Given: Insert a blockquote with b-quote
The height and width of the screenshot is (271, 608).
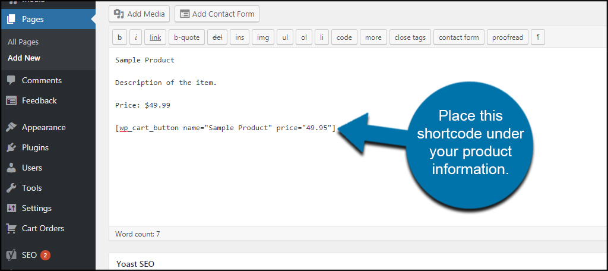Looking at the screenshot, I should tap(187, 37).
